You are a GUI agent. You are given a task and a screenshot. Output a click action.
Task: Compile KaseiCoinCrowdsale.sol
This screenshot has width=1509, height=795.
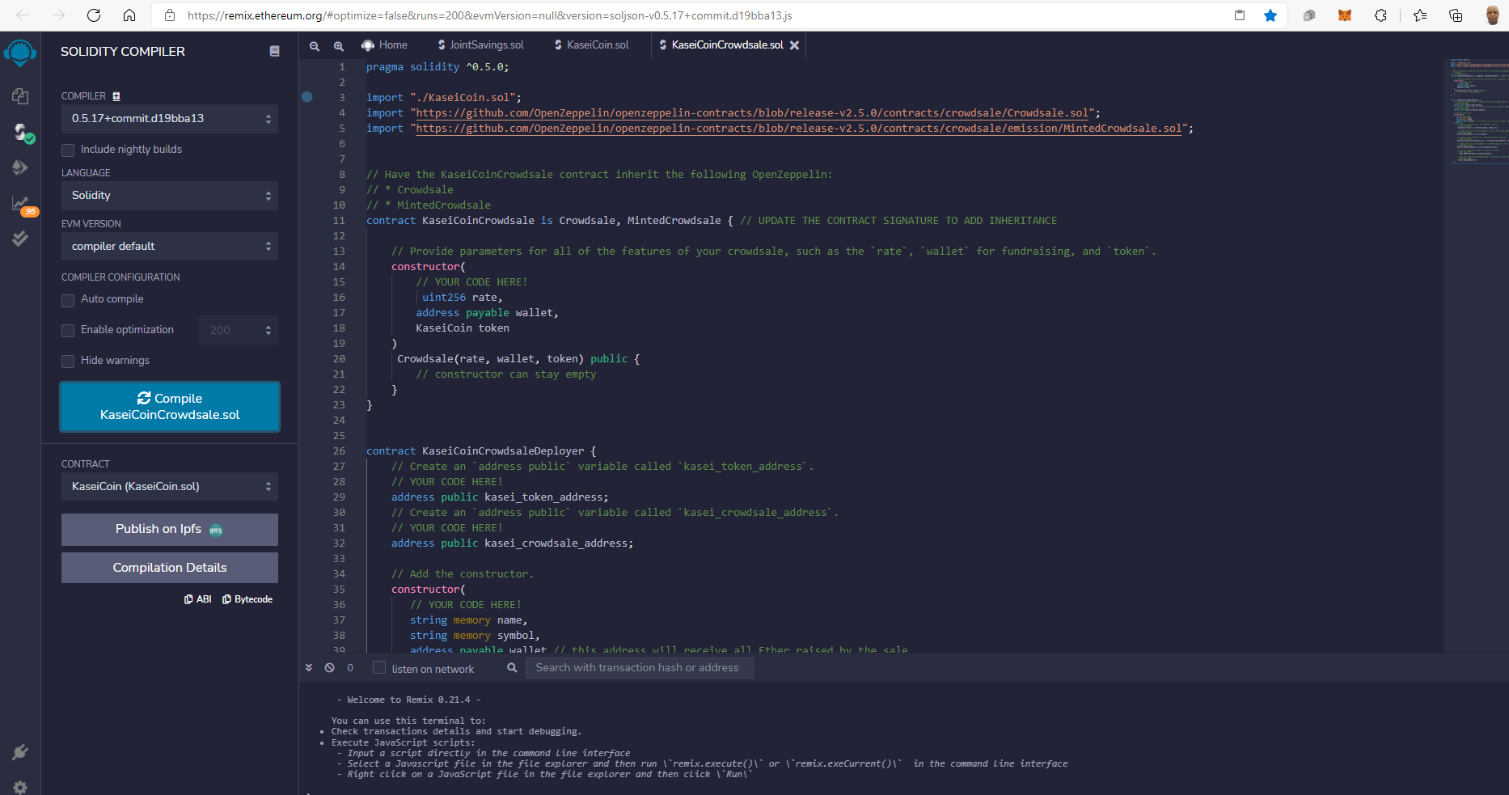click(x=170, y=407)
